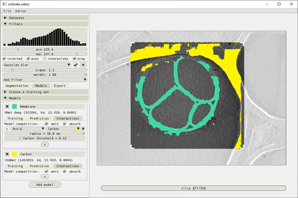298x198 pixels.
Task: Delete the Carbon model with X icon
Action: tap(7, 154)
